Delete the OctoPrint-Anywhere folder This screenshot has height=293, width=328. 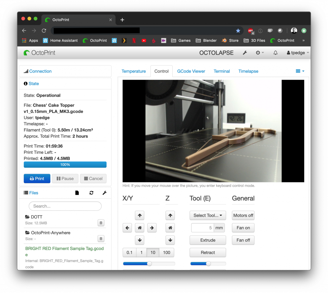point(101,238)
